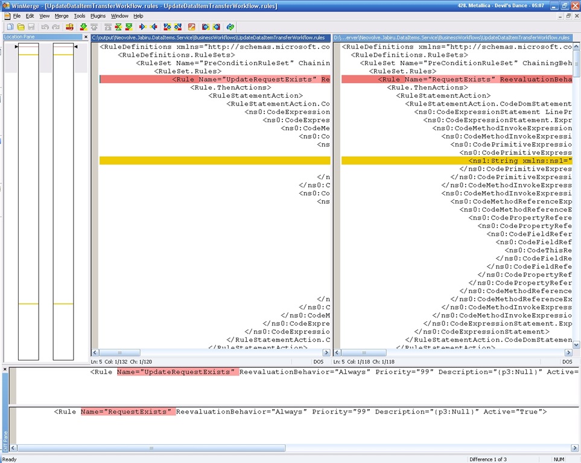Screen dimensions: 581x463
Task: Click the NUM indicator in status bar
Action: click(559, 459)
